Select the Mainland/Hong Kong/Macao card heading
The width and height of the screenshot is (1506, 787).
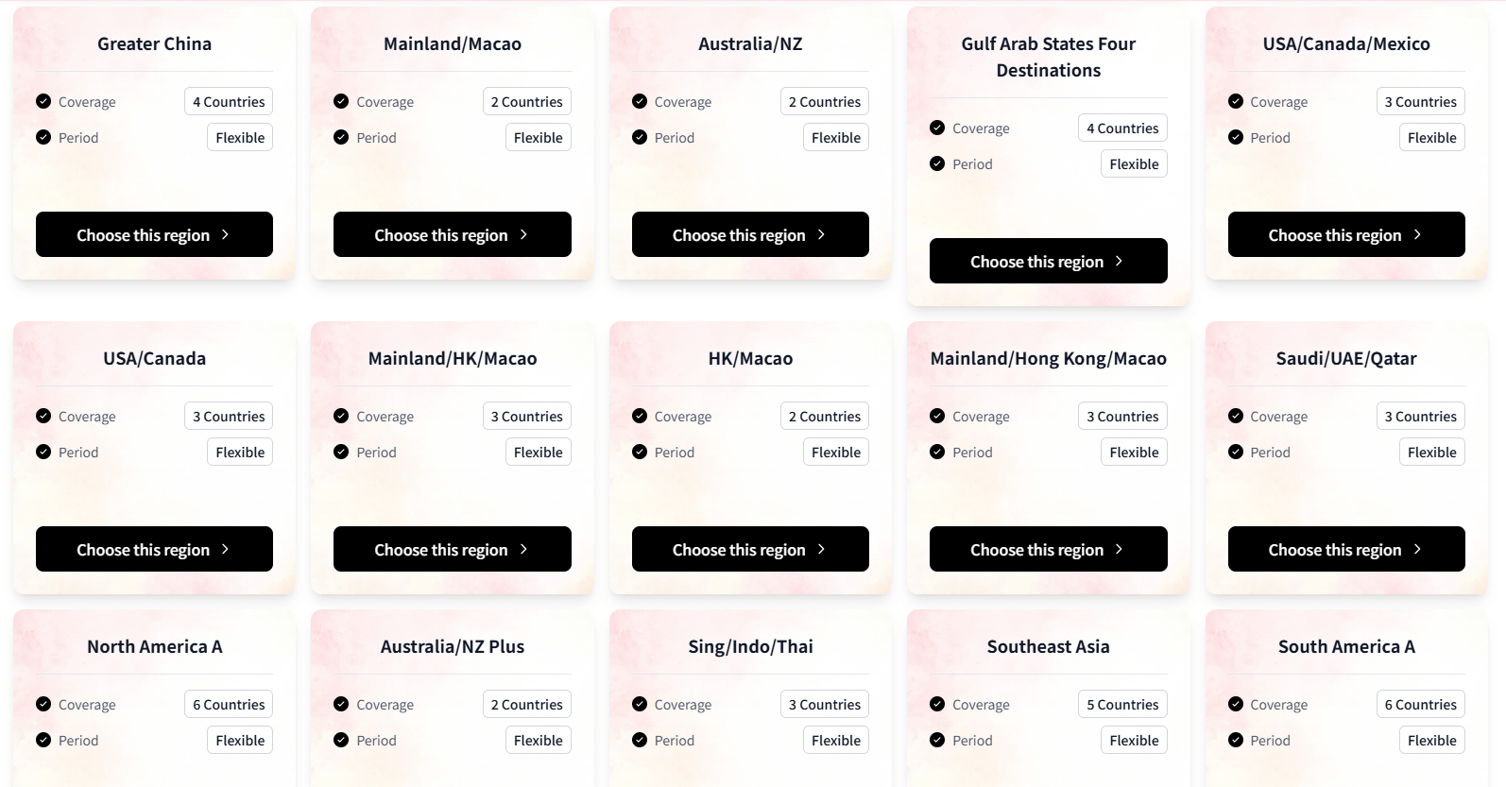click(x=1048, y=358)
